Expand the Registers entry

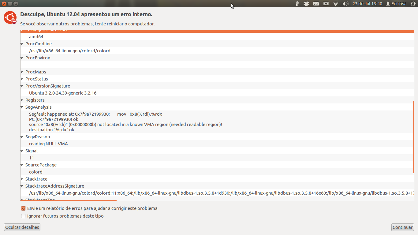[x=22, y=100]
